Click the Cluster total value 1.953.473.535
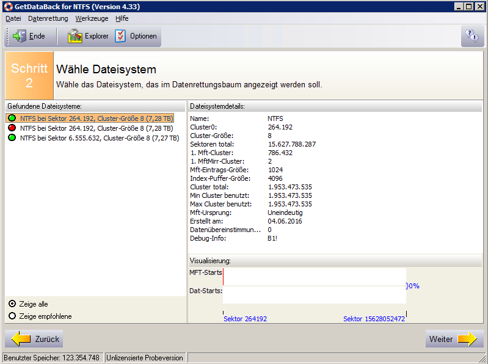 [x=290, y=187]
